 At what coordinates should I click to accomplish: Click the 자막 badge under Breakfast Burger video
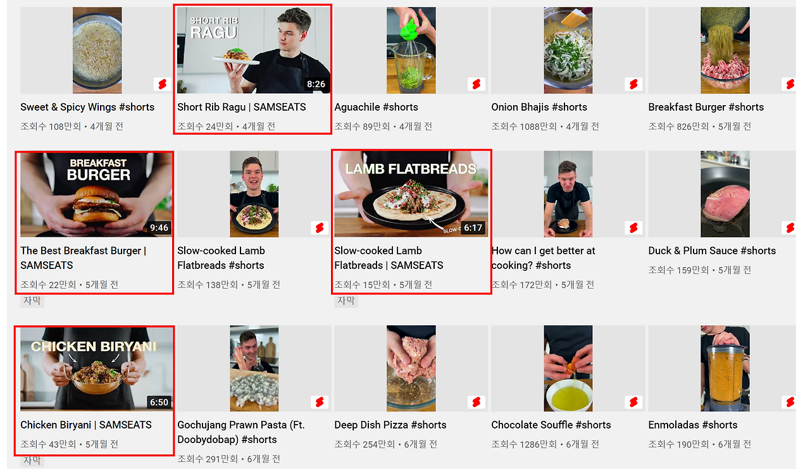32,301
